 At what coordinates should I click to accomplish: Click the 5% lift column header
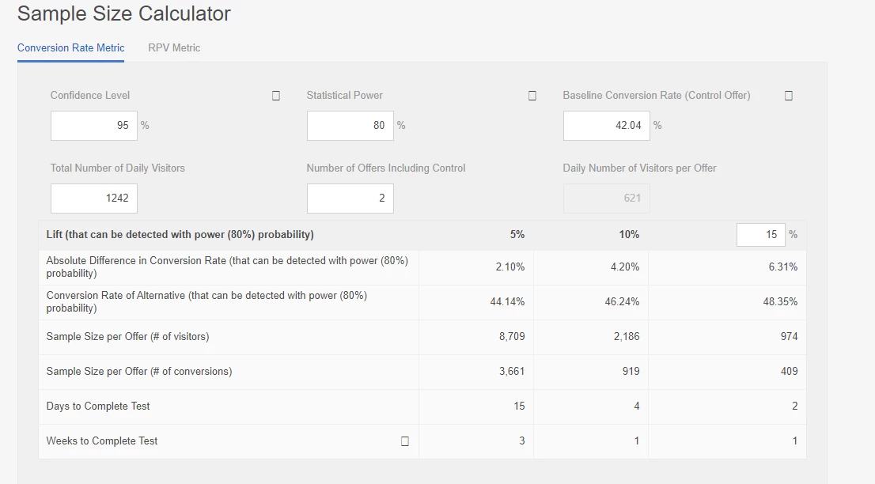(x=517, y=235)
